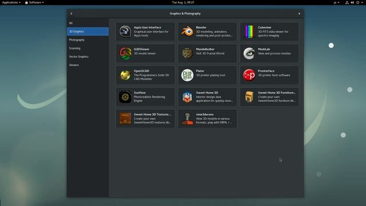The width and height of the screenshot is (366, 206).
Task: Click the 'Plater' app name
Action: coord(200,71)
